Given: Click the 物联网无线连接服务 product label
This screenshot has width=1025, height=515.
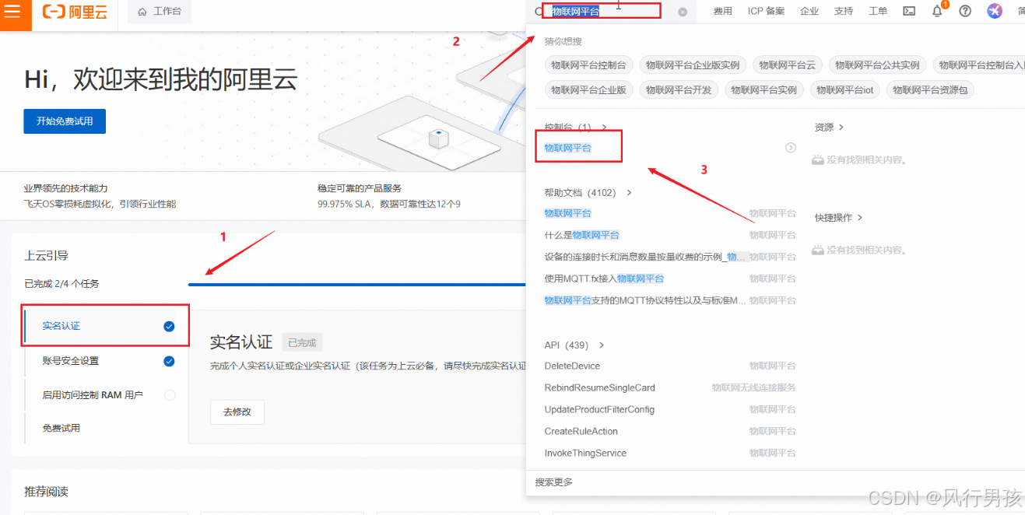Looking at the screenshot, I should (754, 387).
